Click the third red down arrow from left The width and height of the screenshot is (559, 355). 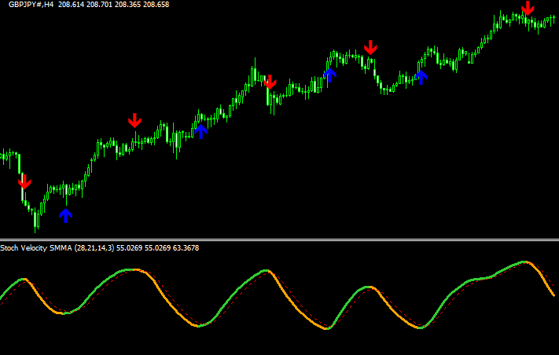[270, 82]
